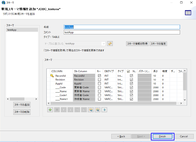Click the left arrow of schema list scrollbar
The width and height of the screenshot is (196, 142).
coord(8,99)
